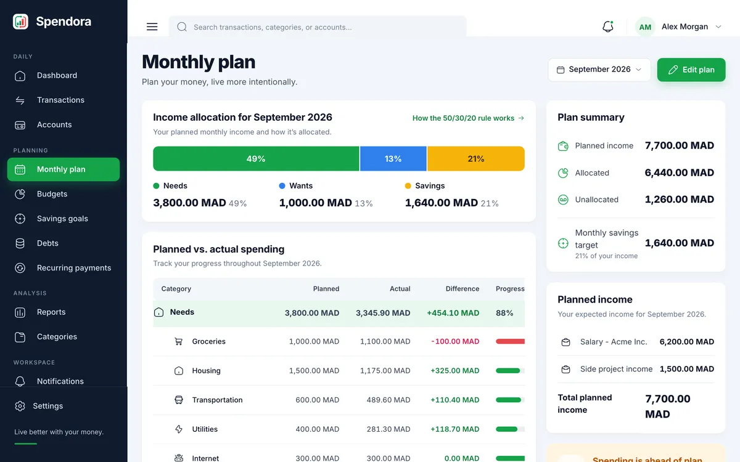Click the Planned column header
This screenshot has height=462, width=740.
coord(326,289)
